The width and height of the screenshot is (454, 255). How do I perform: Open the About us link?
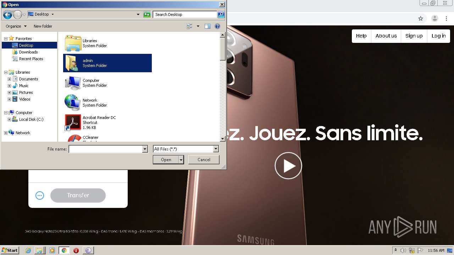point(386,36)
